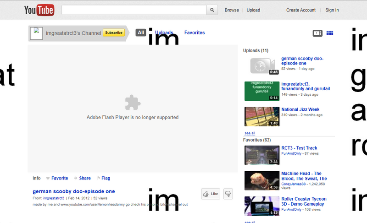This screenshot has height=223, width=367.
Task: Open the Info tab below the player
Action: tap(37, 178)
